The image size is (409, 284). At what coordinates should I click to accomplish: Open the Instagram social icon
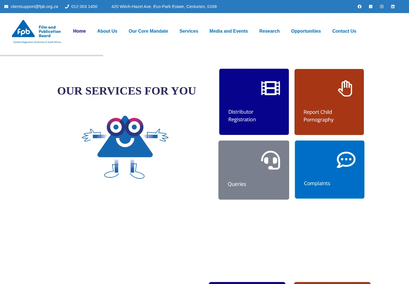pos(382,7)
